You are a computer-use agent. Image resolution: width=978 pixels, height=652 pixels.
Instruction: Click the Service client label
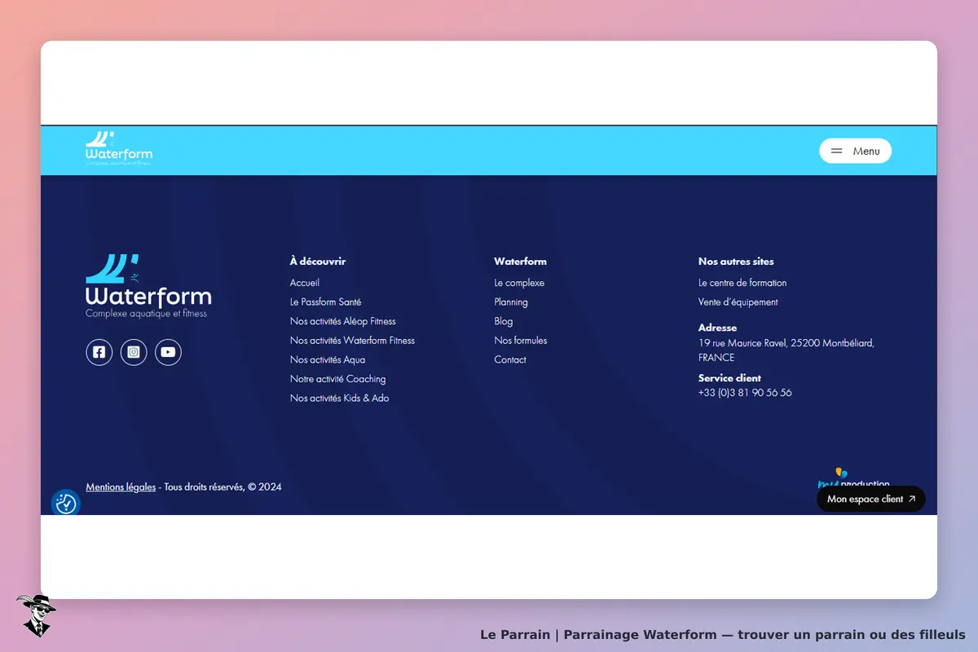(729, 378)
